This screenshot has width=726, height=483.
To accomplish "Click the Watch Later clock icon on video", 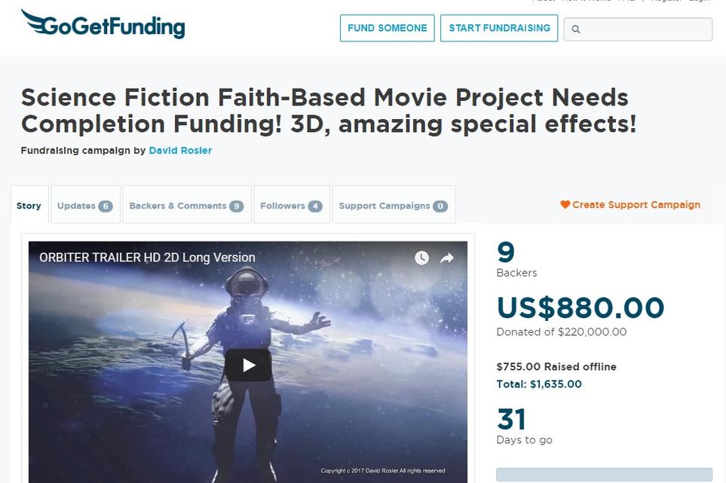I will [421, 258].
